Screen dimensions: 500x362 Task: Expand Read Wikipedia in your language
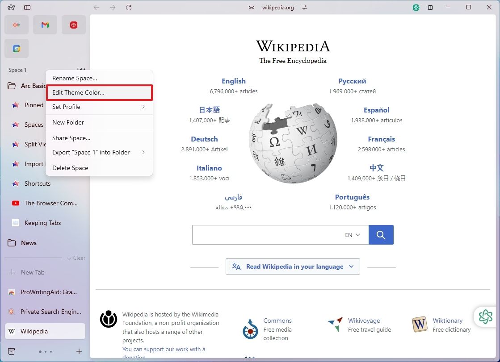(293, 266)
